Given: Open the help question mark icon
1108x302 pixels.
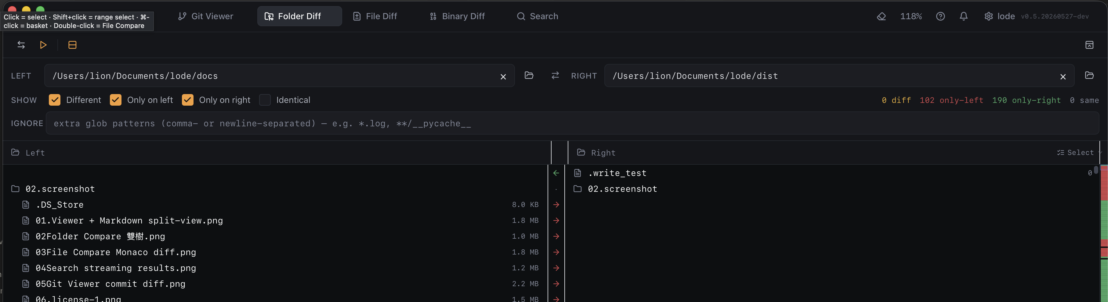Looking at the screenshot, I should [940, 16].
